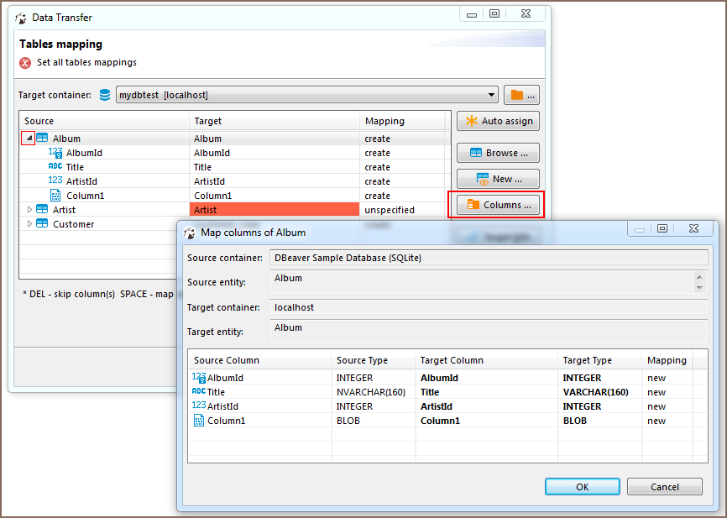Click the Artist table icon in source tree

click(x=42, y=210)
